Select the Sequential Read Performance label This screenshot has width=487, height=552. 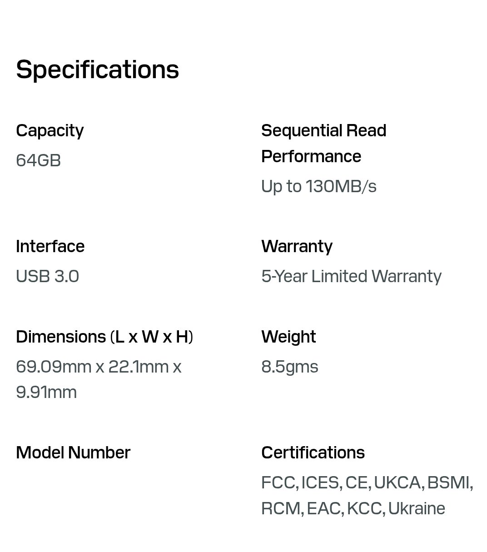(323, 143)
